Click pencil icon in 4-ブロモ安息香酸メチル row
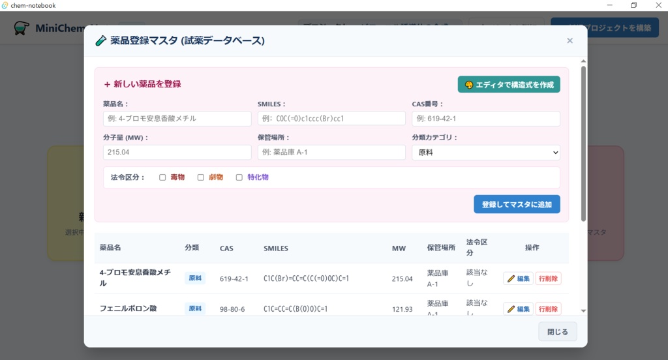The image size is (668, 360). (511, 278)
